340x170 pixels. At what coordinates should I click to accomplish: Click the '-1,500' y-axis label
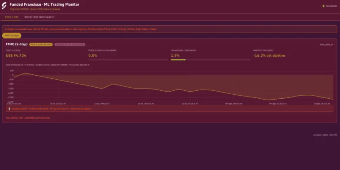(x=11, y=89)
